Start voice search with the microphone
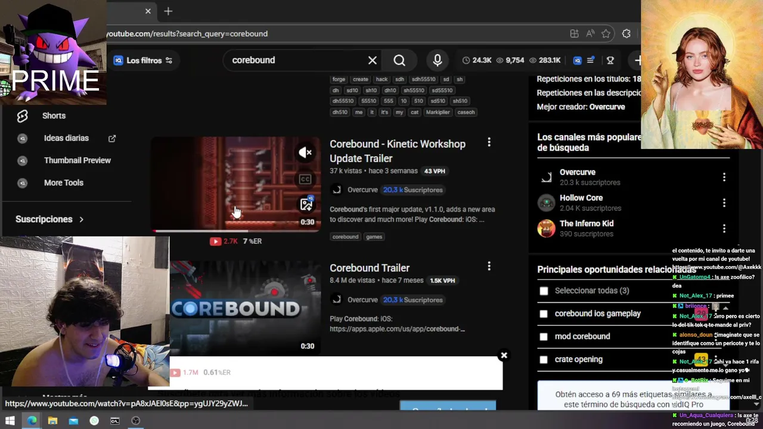Viewport: 763px width, 429px height. tap(438, 60)
